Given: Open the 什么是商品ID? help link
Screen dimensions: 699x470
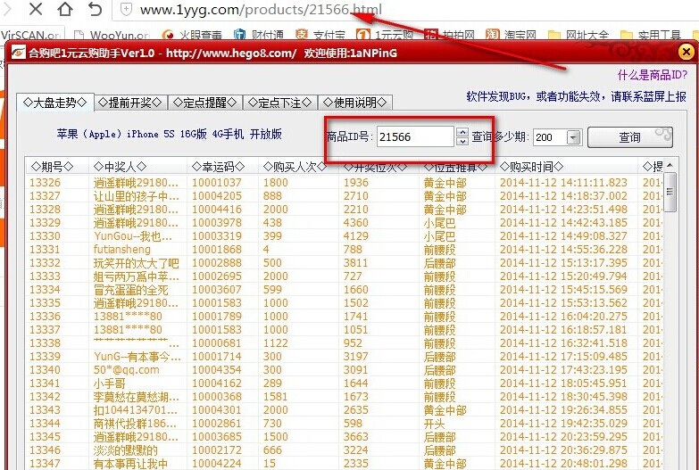Looking at the screenshot, I should tap(653, 75).
